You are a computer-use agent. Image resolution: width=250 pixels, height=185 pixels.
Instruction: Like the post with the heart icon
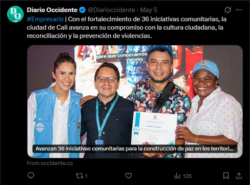pyautogui.click(x=128, y=176)
